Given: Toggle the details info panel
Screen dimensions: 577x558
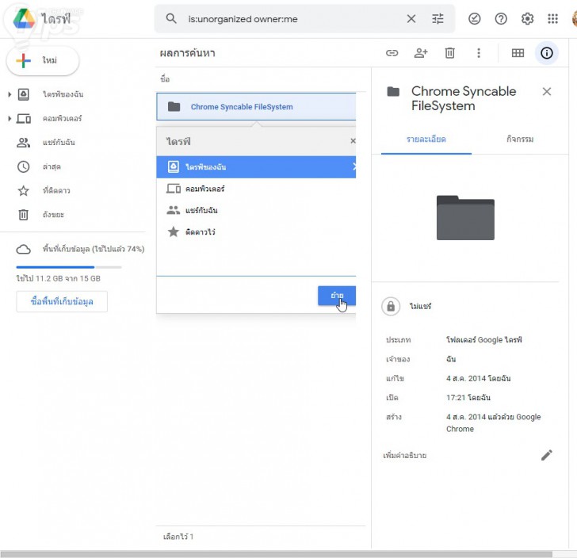Looking at the screenshot, I should 546,53.
